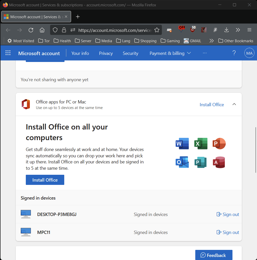Click the Word app icon

point(182,143)
